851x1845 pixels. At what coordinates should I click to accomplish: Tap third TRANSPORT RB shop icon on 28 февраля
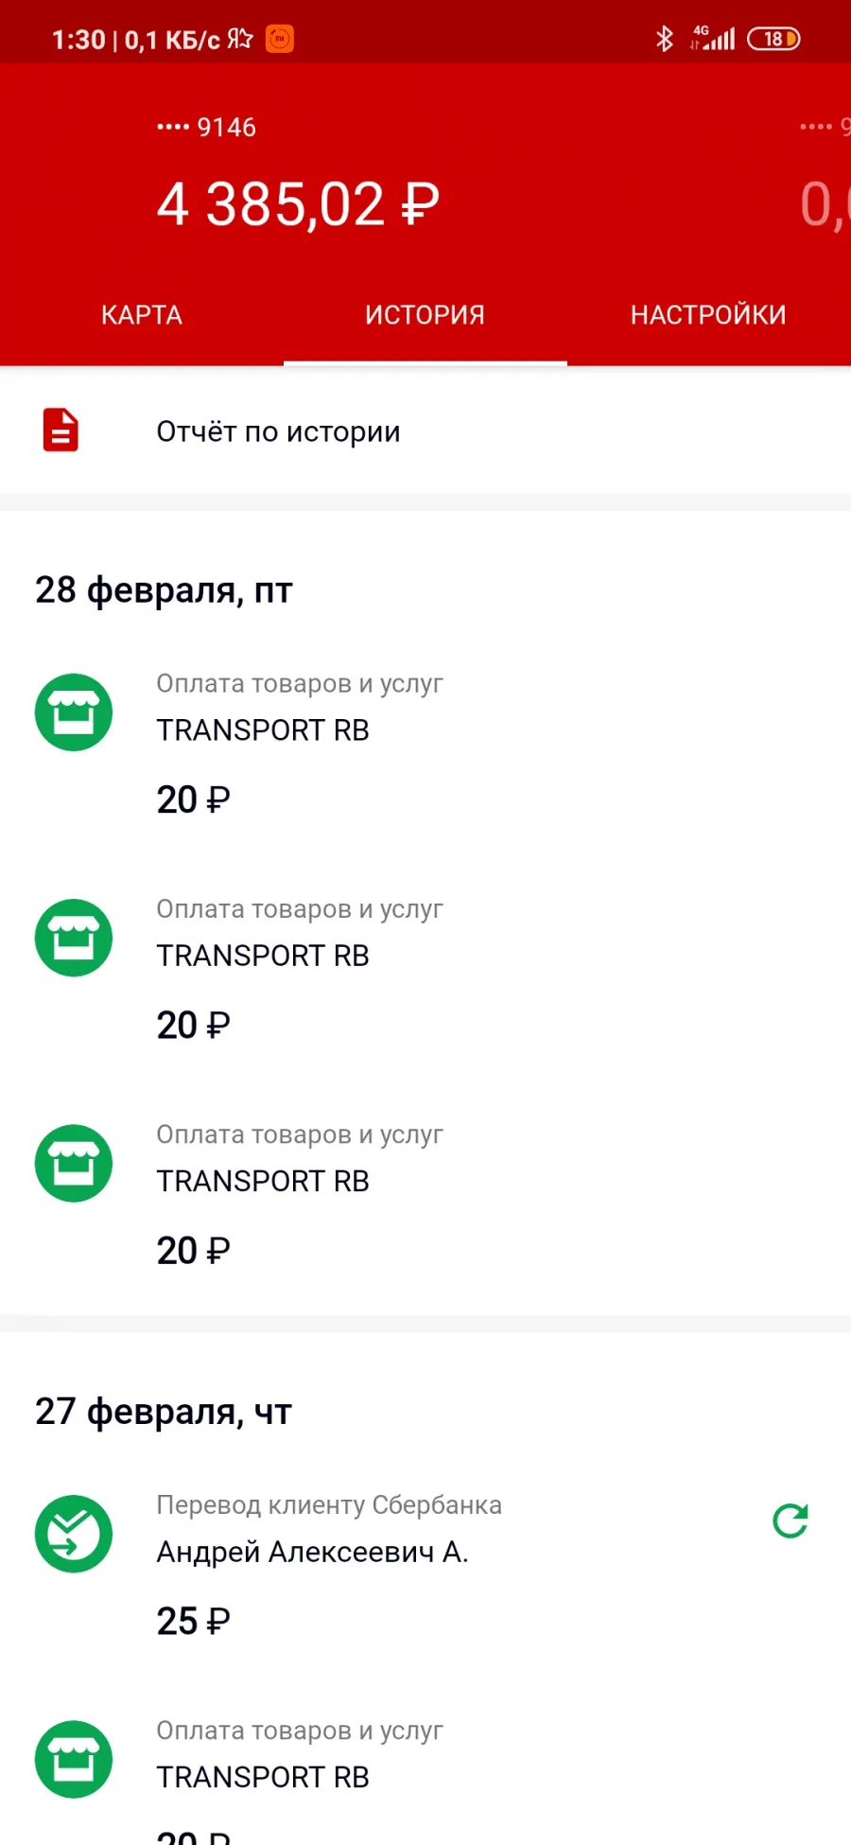(74, 1163)
